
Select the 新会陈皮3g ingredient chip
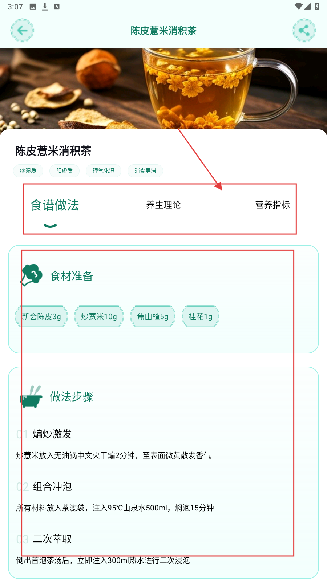coord(41,316)
